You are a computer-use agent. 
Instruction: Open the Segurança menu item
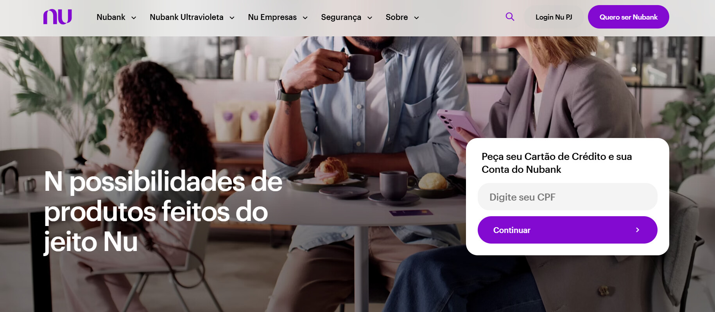(x=341, y=17)
